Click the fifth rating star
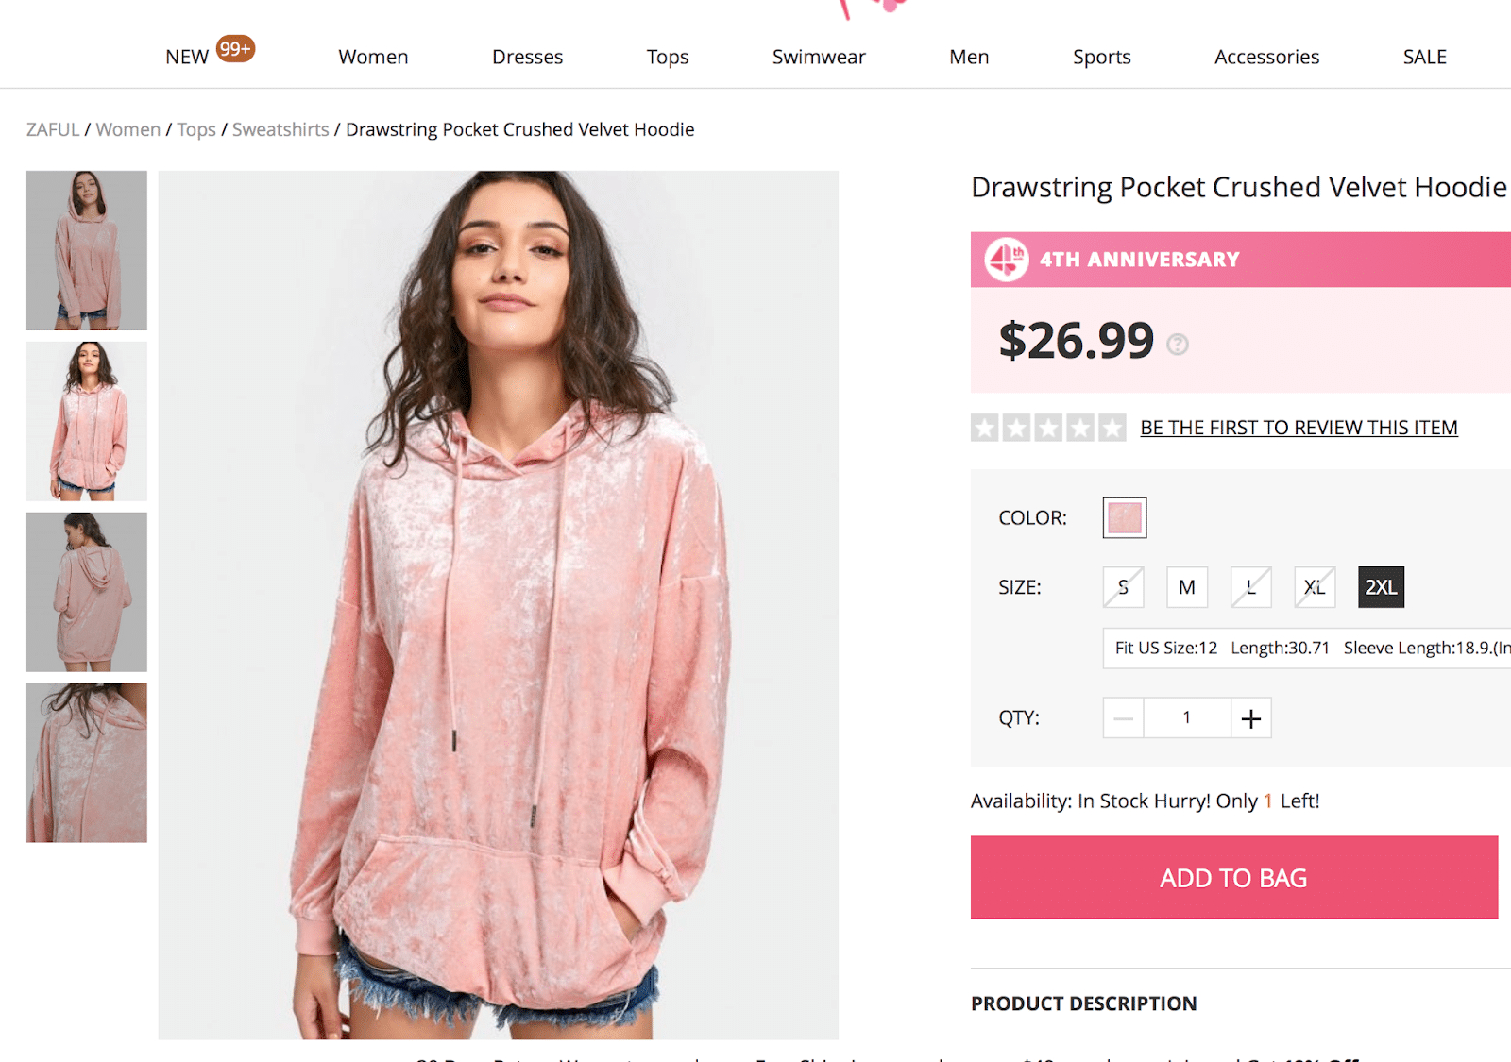 click(1112, 429)
